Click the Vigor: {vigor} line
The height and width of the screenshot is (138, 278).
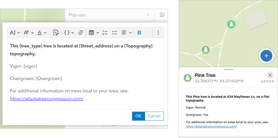click(x=24, y=66)
